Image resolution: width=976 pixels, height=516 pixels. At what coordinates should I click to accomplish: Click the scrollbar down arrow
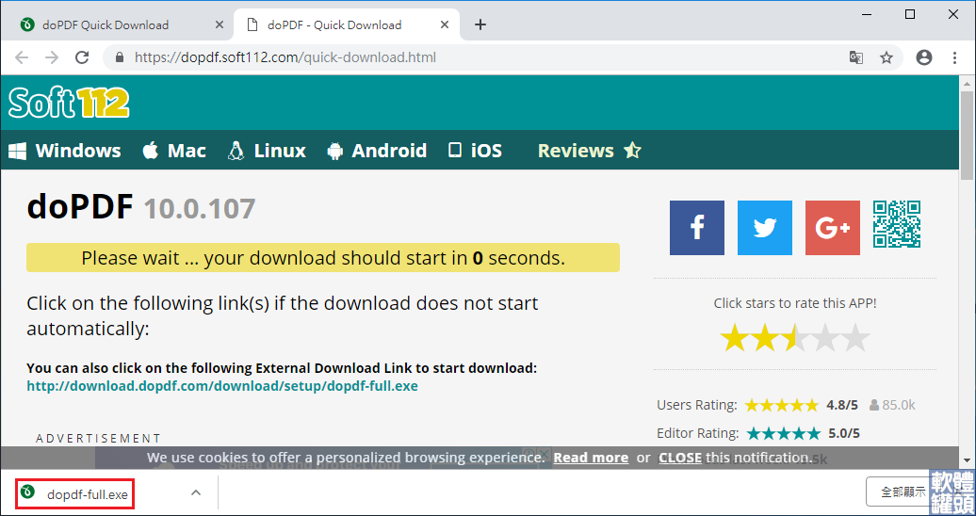coord(967,460)
